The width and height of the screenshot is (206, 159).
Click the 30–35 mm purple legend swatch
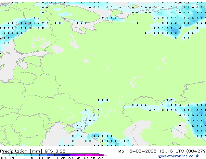click(73, 155)
